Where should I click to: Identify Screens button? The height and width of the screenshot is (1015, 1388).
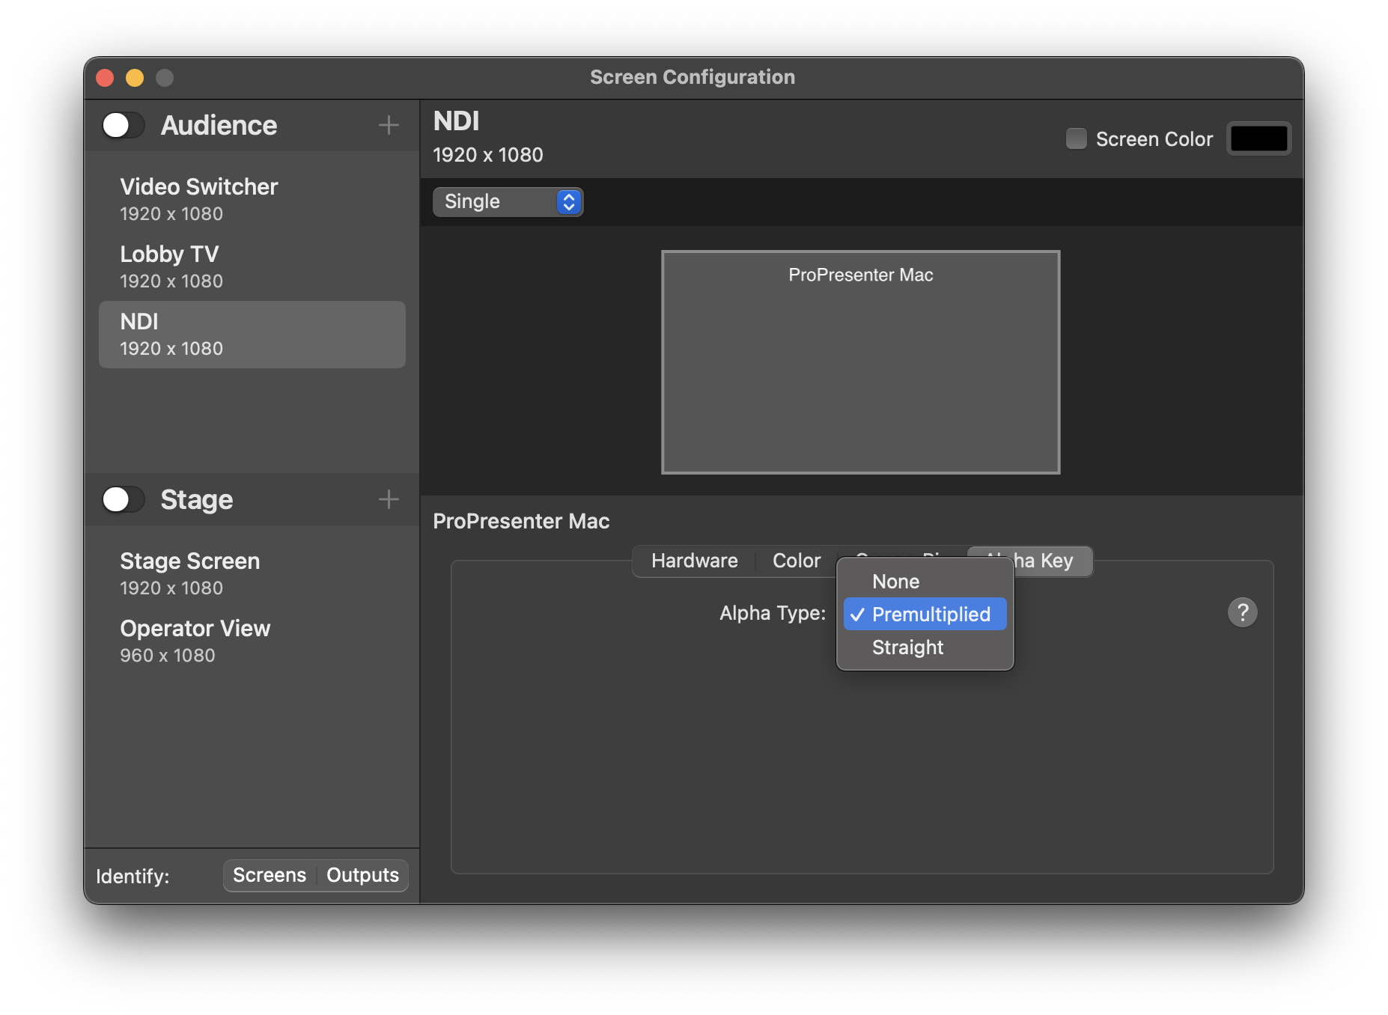point(270,875)
